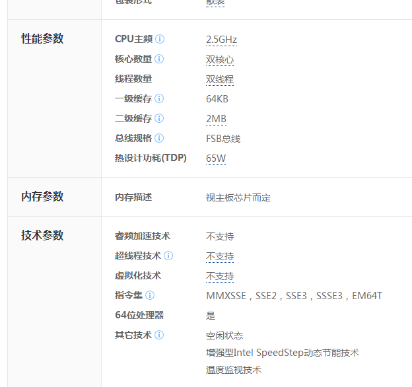Click the 温度监视技术 text

(x=234, y=370)
